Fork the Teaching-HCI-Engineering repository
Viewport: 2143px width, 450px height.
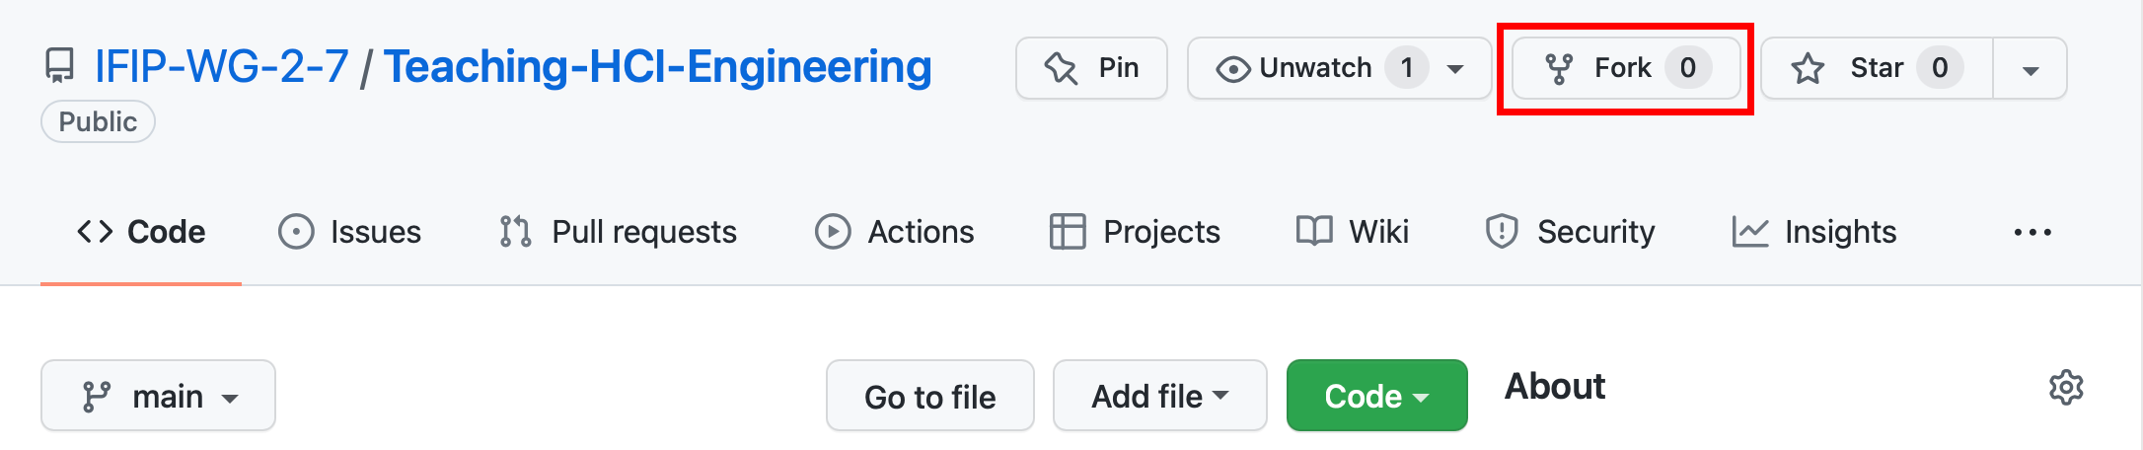1626,68
